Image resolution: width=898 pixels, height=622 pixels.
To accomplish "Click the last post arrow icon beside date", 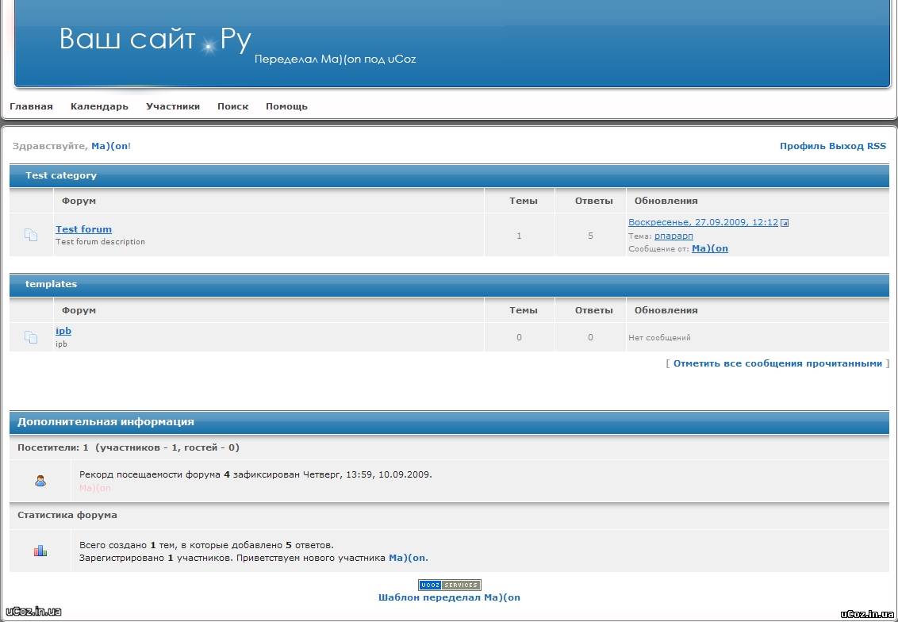I will pyautogui.click(x=785, y=223).
